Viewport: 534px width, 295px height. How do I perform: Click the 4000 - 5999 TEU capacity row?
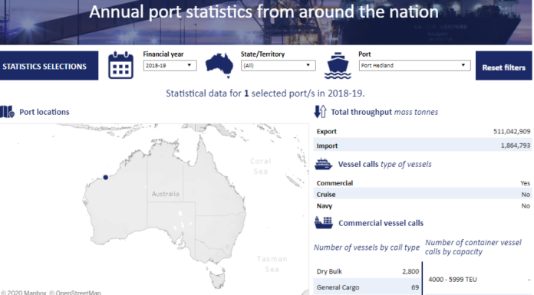(478, 280)
